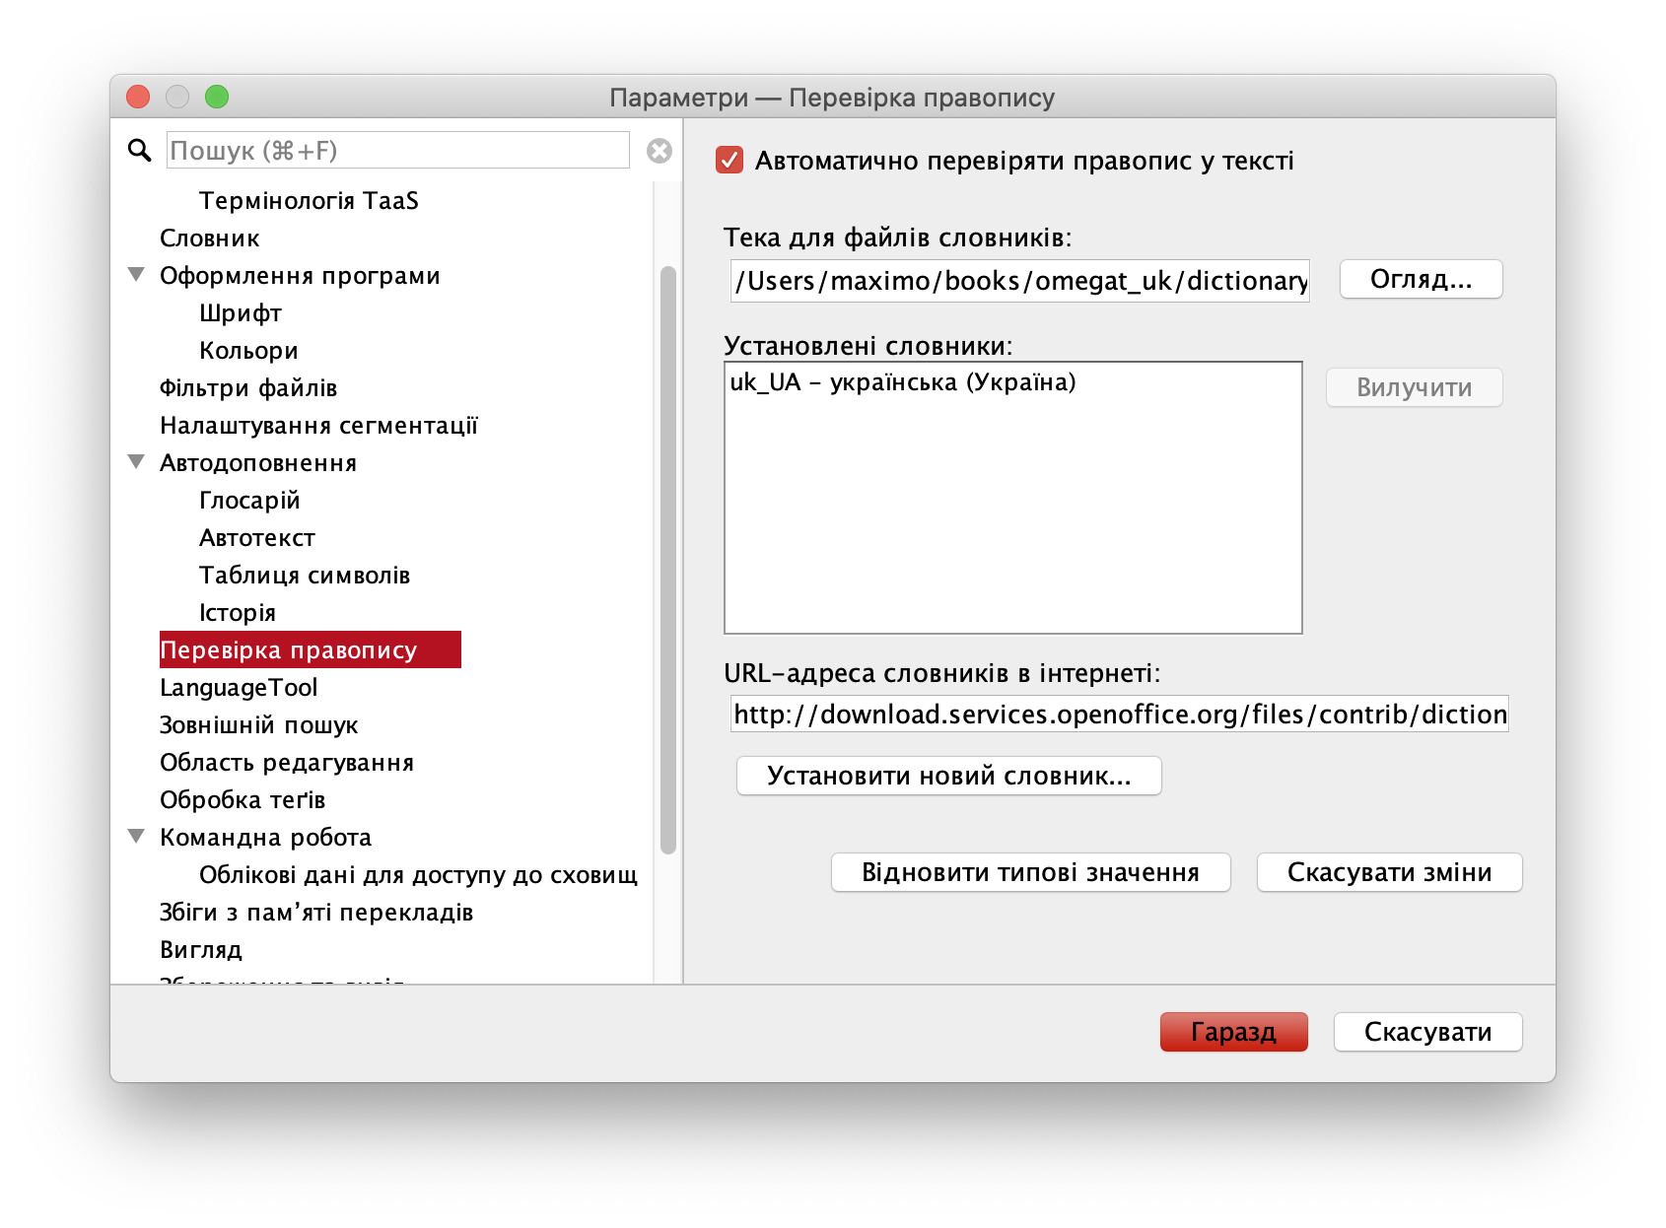Screen dimensions: 1666x1228
Task: Open Облікові дані для доступу до сховищ
Action: point(418,874)
